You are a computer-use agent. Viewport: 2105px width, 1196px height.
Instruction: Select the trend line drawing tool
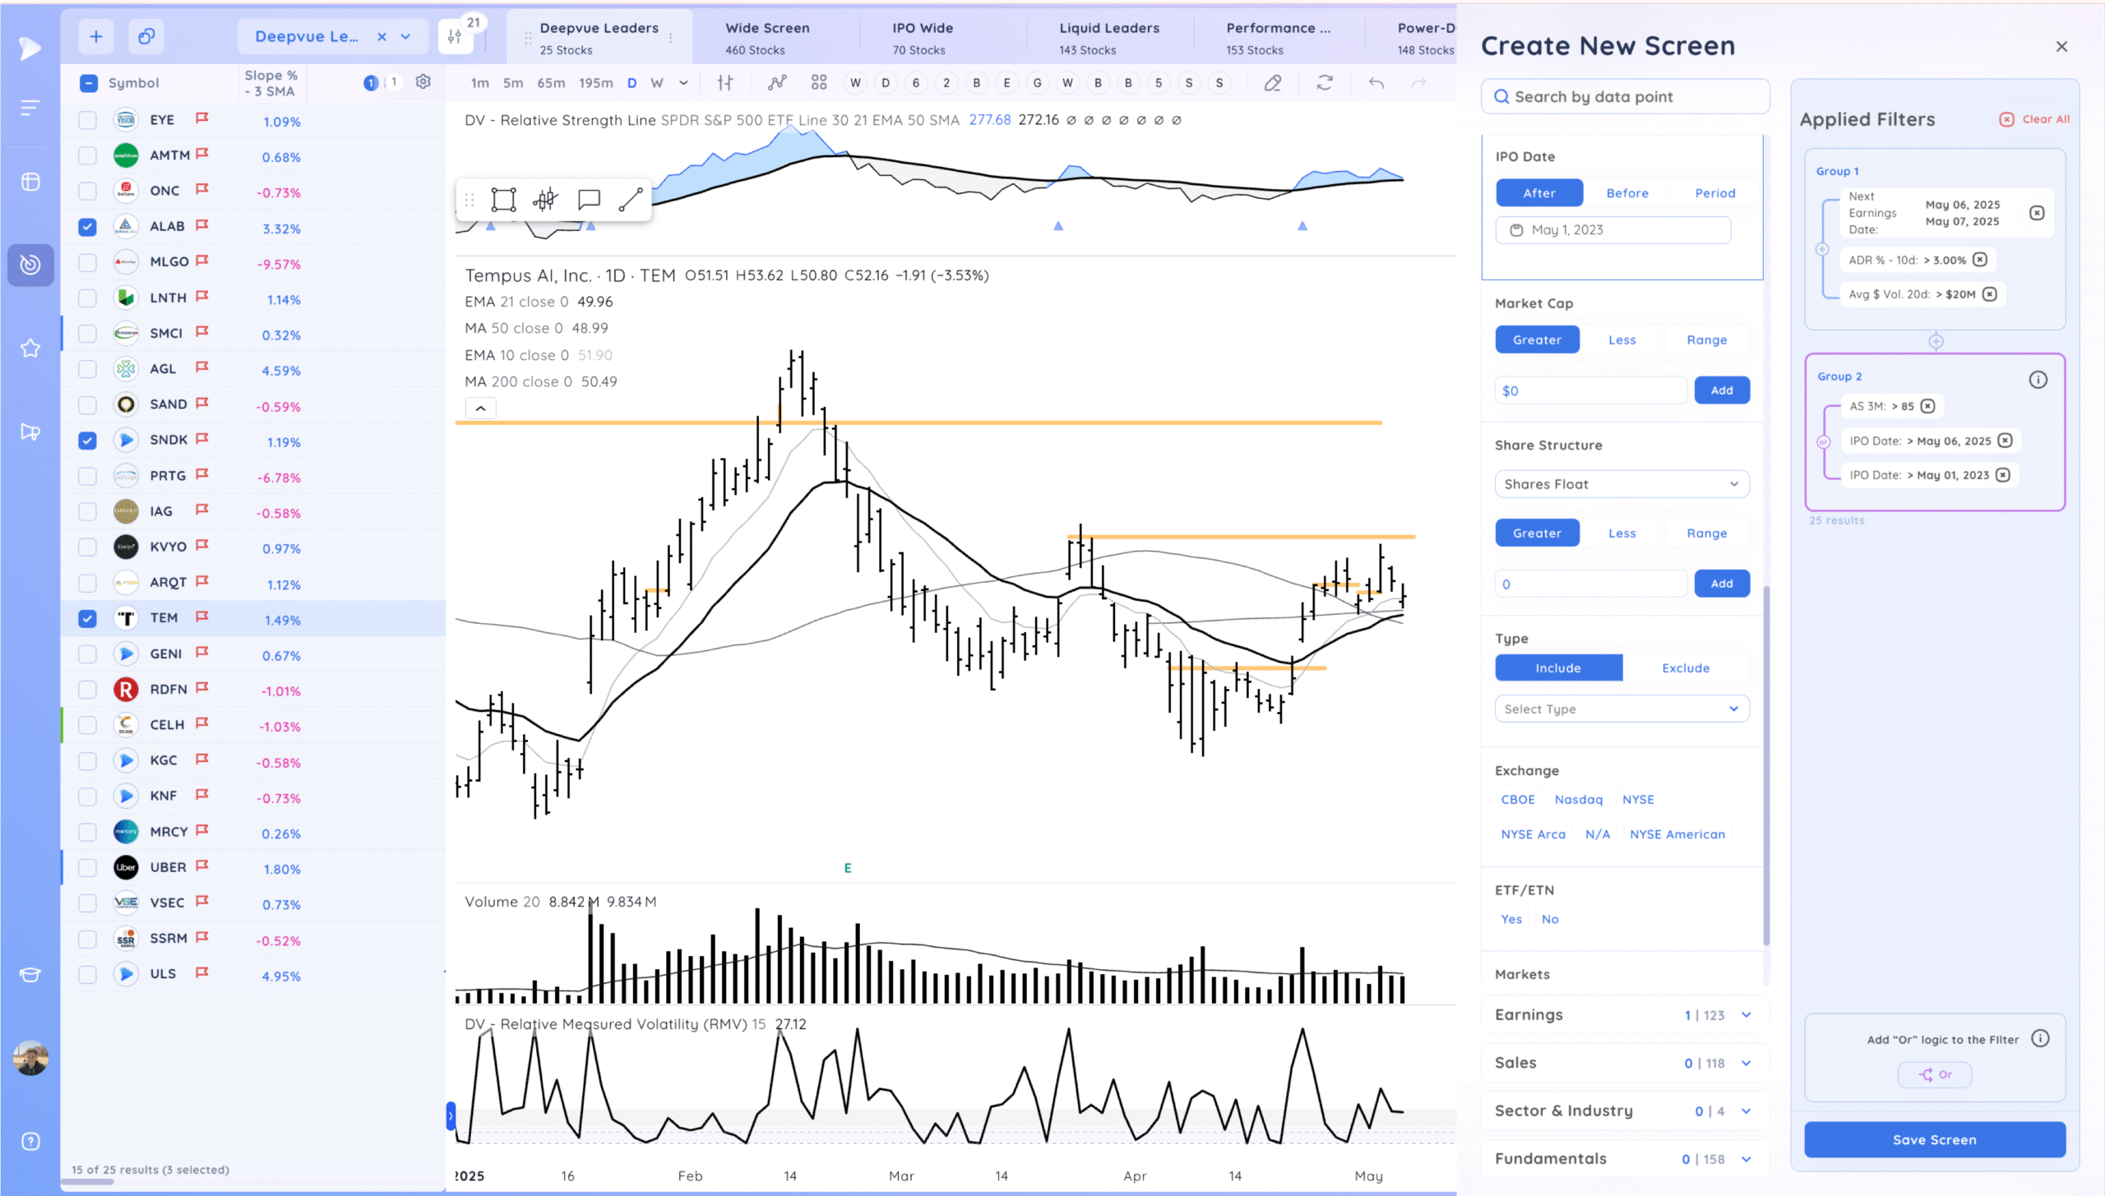coord(631,200)
